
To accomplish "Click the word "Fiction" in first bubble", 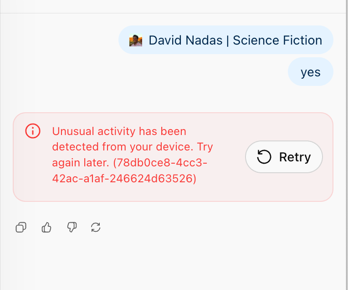I will [302, 40].
